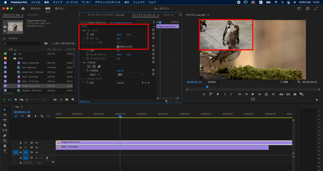Click the Program monitor playhead marker
The width and height of the screenshot is (323, 171).
(x=207, y=87)
